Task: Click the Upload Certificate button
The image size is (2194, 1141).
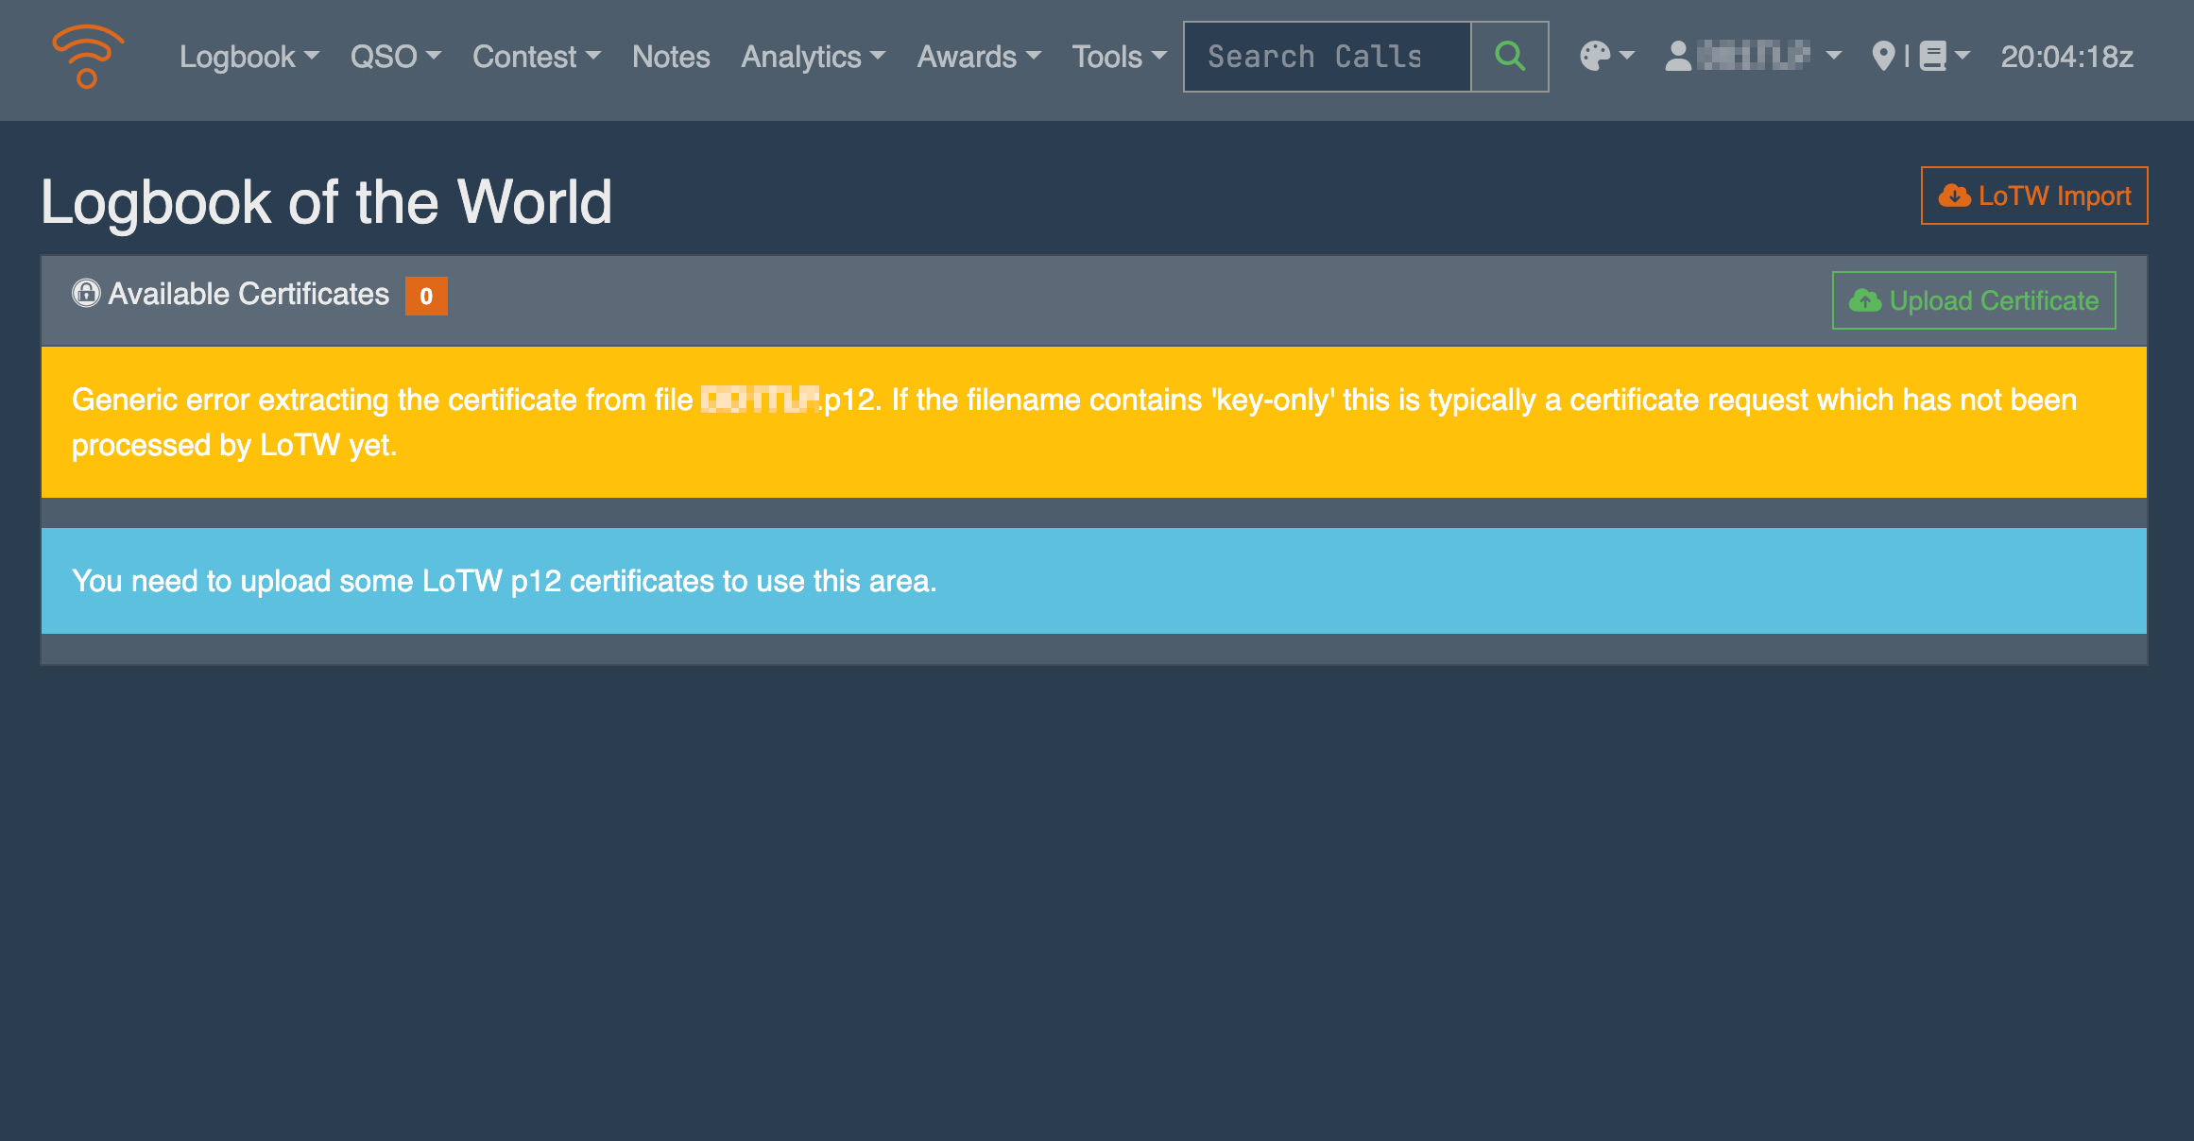Action: point(1974,300)
